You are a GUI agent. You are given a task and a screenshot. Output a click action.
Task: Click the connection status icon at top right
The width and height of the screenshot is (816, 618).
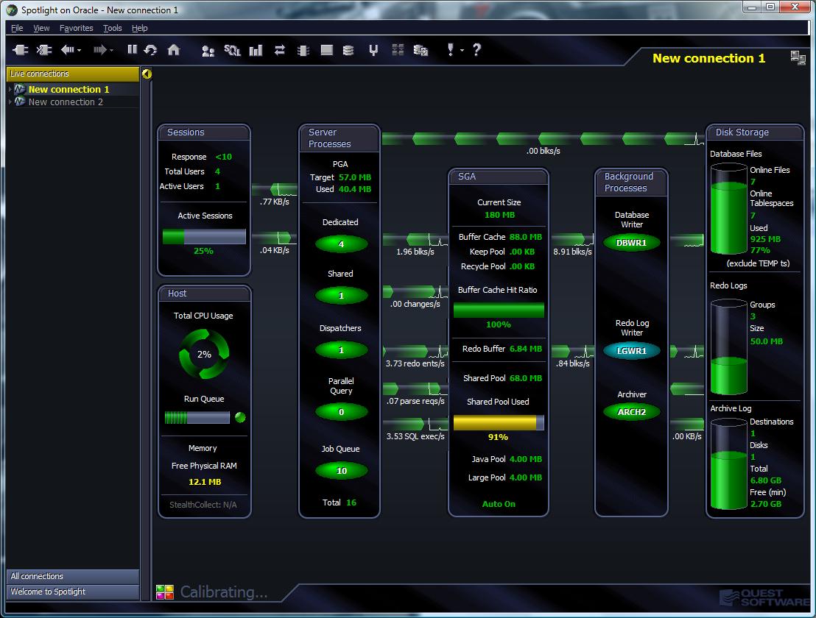[798, 57]
